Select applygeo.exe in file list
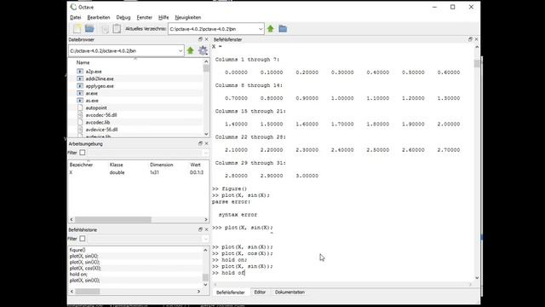Screen dimensions: 545x307 point(100,86)
